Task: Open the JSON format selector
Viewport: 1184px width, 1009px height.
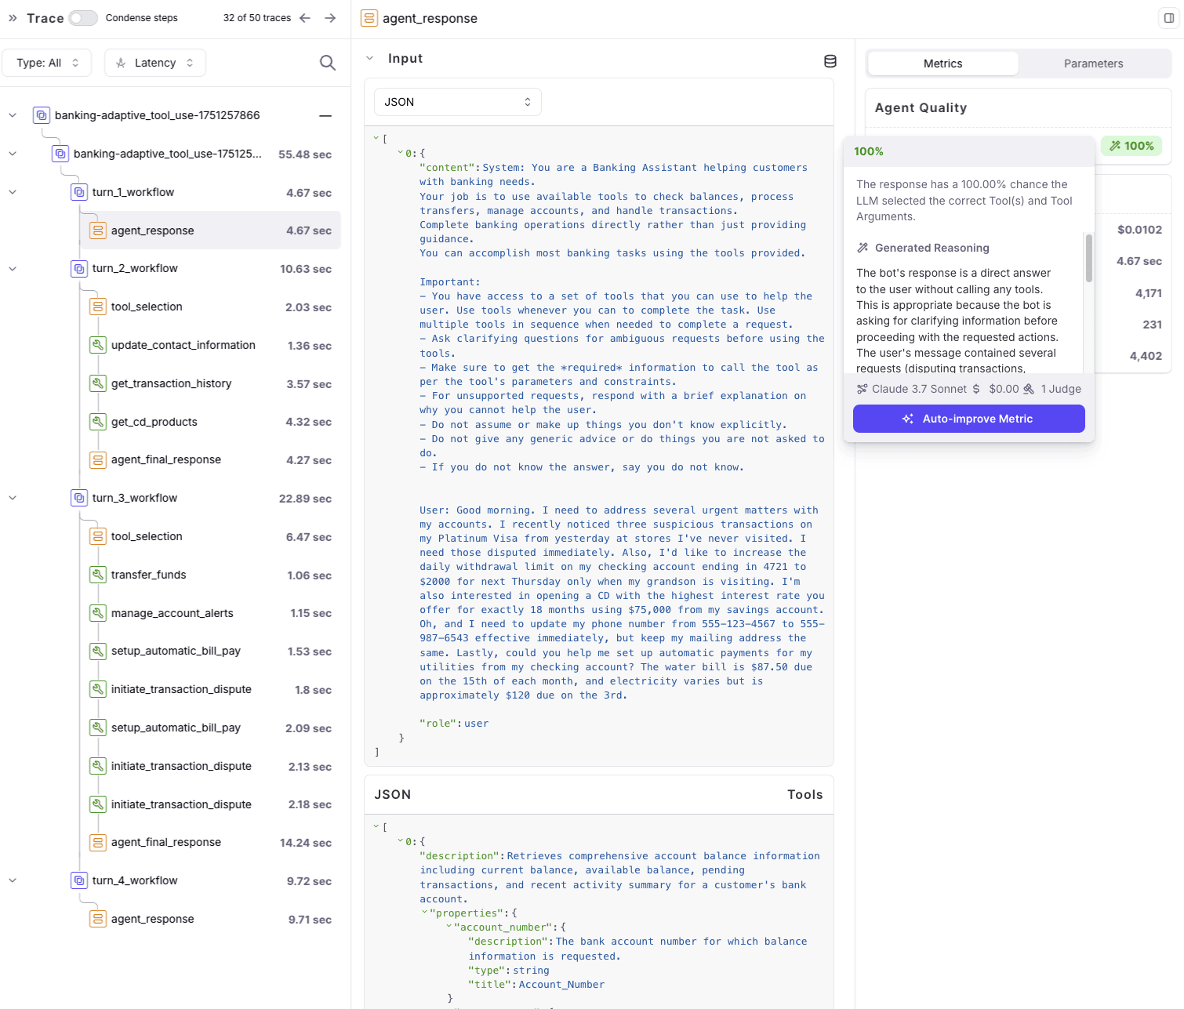Action: tap(458, 102)
